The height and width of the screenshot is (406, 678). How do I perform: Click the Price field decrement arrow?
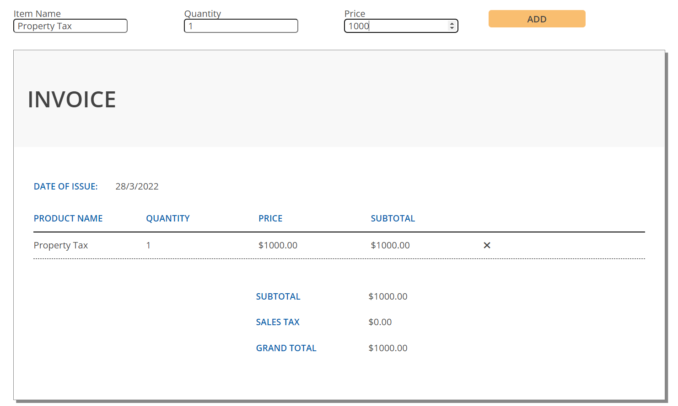(x=452, y=28)
